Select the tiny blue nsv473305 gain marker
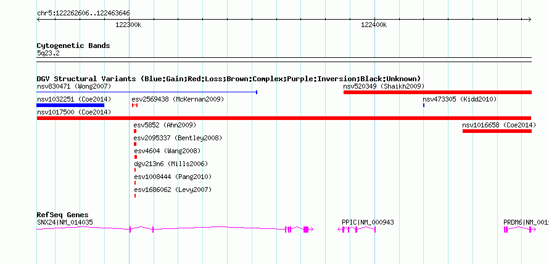The image size is (549, 264). pos(424,105)
